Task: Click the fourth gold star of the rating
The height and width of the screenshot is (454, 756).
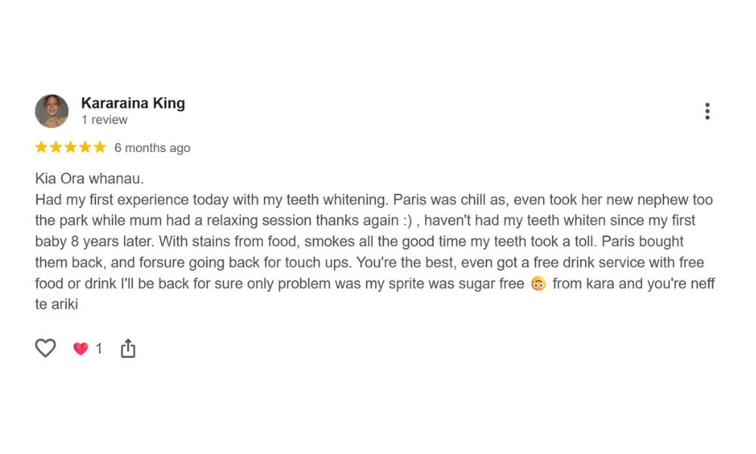Action: pyautogui.click(x=85, y=148)
